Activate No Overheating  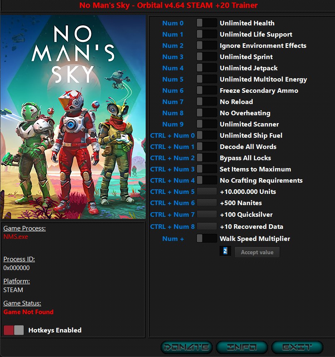click(206, 113)
